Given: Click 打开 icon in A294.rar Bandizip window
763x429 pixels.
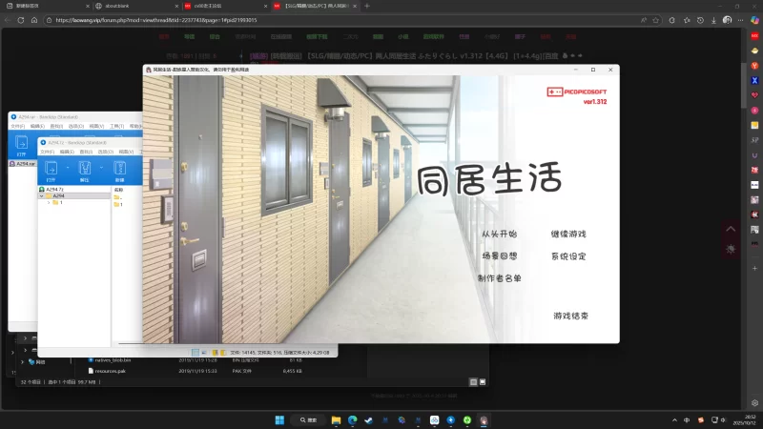Looking at the screenshot, I should click(21, 146).
